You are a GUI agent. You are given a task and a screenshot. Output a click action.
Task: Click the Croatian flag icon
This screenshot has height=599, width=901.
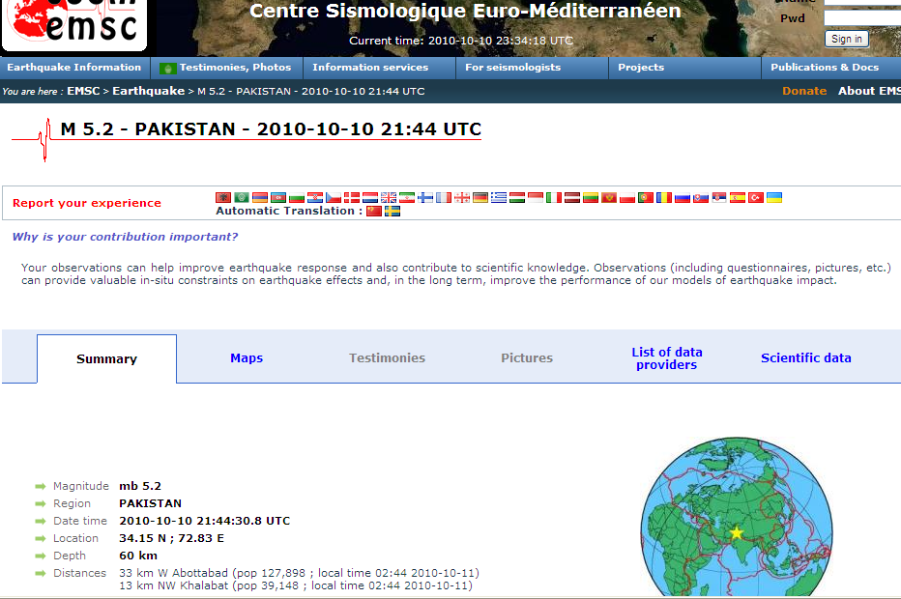pyautogui.click(x=315, y=197)
